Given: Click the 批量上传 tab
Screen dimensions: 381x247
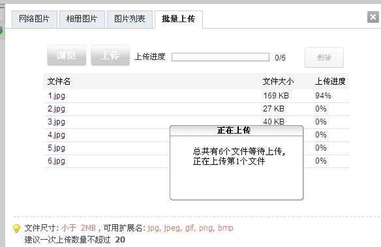Looking at the screenshot, I should [179, 19].
